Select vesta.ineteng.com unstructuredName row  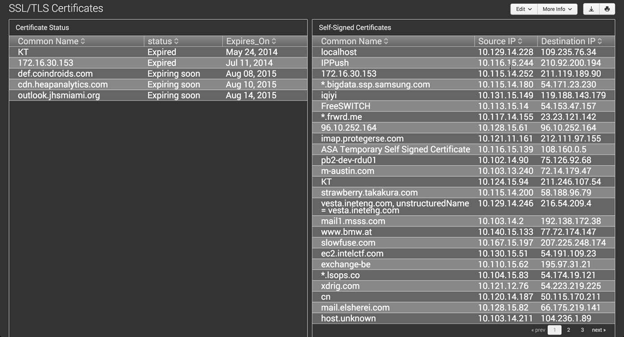pyautogui.click(x=464, y=207)
